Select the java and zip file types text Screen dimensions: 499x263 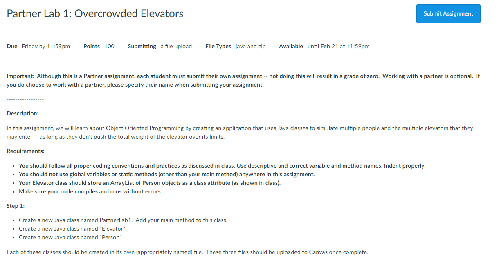pos(251,46)
